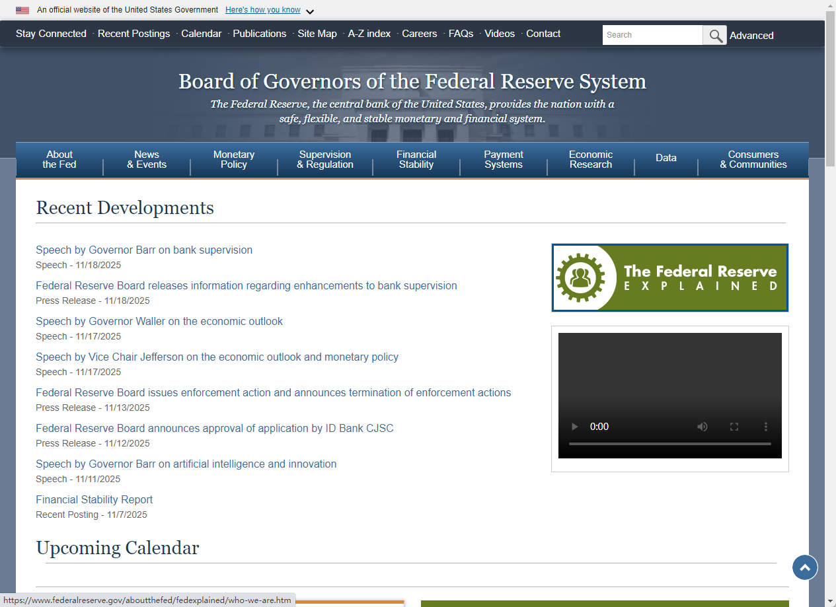Click the US flag icon in banner

coord(22,11)
